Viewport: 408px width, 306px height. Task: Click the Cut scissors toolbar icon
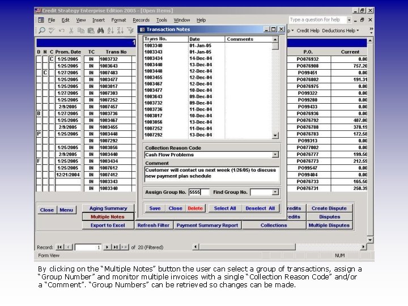click(71, 31)
